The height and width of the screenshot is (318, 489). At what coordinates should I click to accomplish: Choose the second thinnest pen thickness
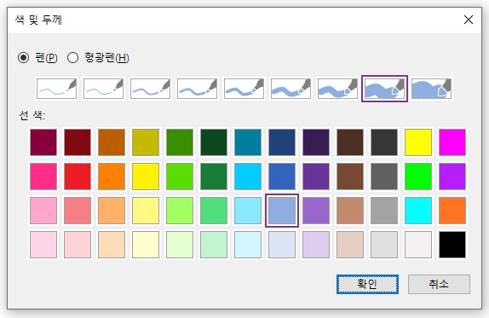click(x=103, y=89)
